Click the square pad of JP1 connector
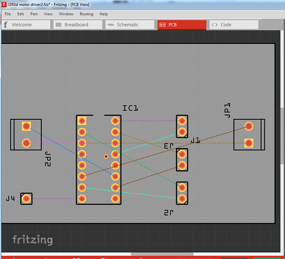This screenshot has height=259, width=285. (249, 143)
